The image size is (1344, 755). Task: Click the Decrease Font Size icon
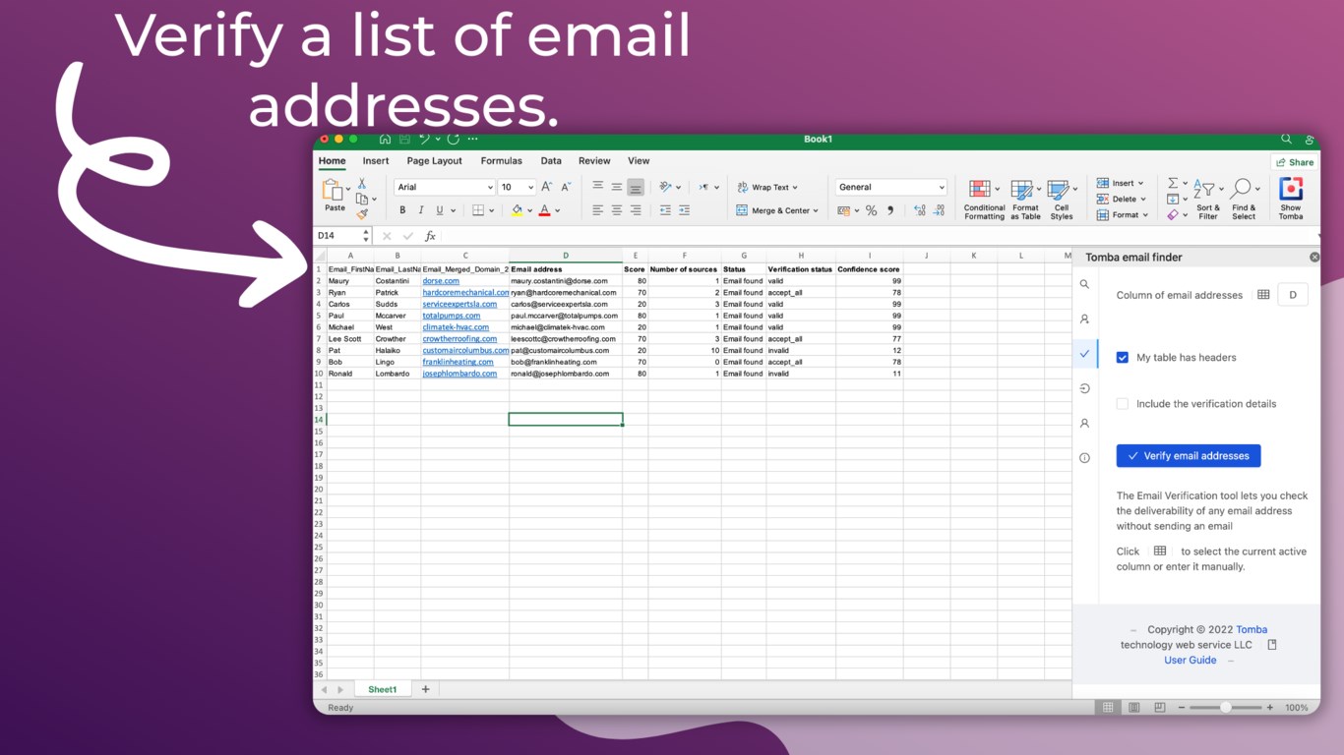(x=566, y=187)
